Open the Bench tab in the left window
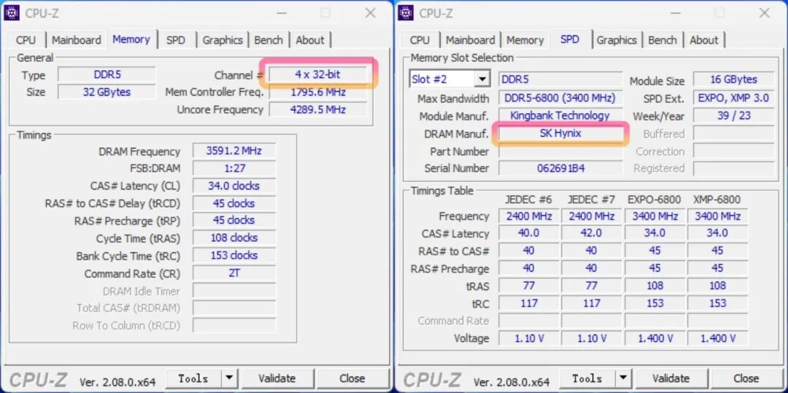Image resolution: width=788 pixels, height=393 pixels. [269, 40]
